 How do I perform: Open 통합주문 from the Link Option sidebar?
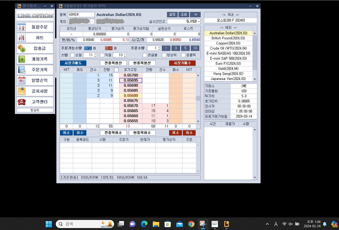[35, 27]
